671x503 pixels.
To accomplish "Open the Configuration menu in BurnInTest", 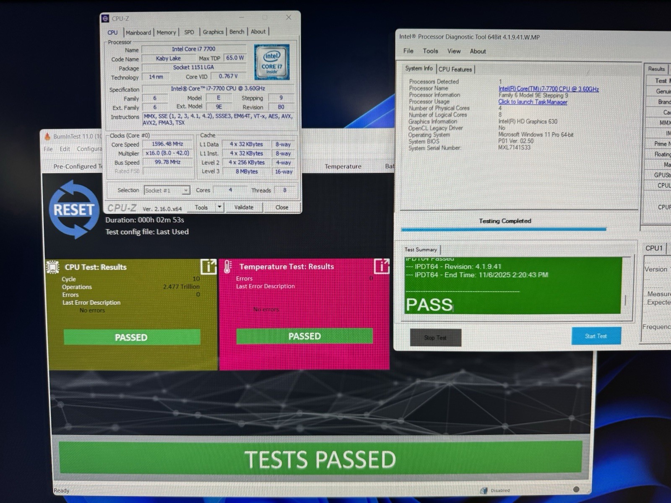I will 89,149.
